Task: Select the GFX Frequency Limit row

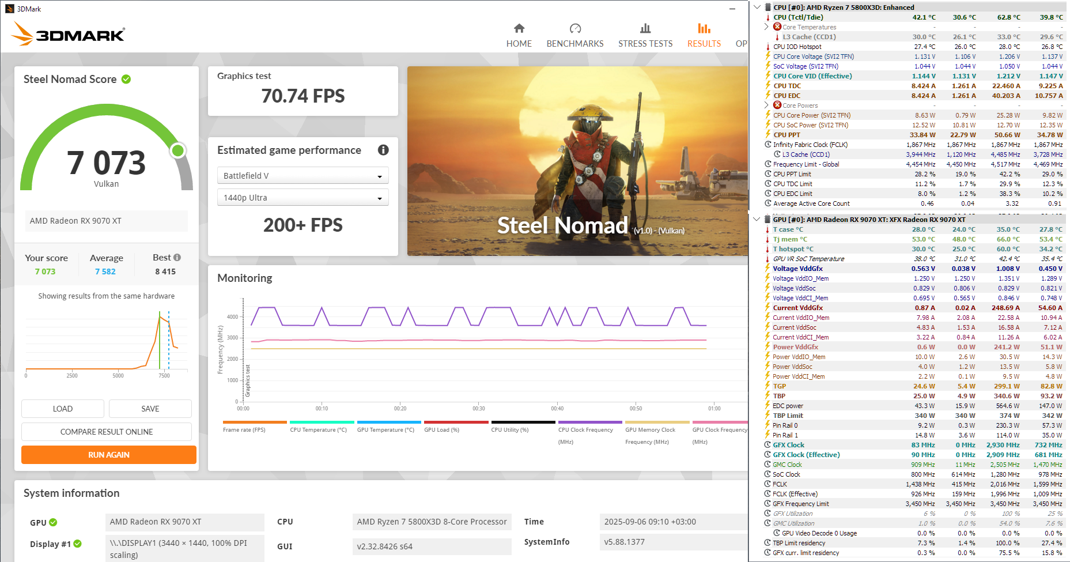Action: 913,504
